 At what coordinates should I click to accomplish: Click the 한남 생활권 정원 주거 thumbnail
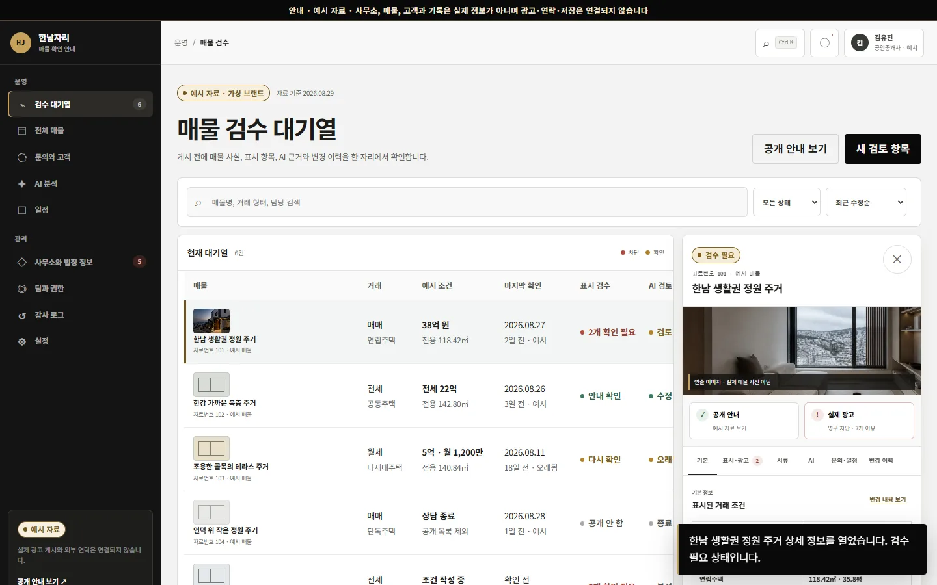click(211, 321)
